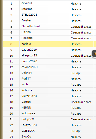Open Kobrius player profile

point(27,90)
